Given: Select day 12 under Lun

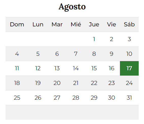Looking at the screenshot, I should tap(38, 68).
